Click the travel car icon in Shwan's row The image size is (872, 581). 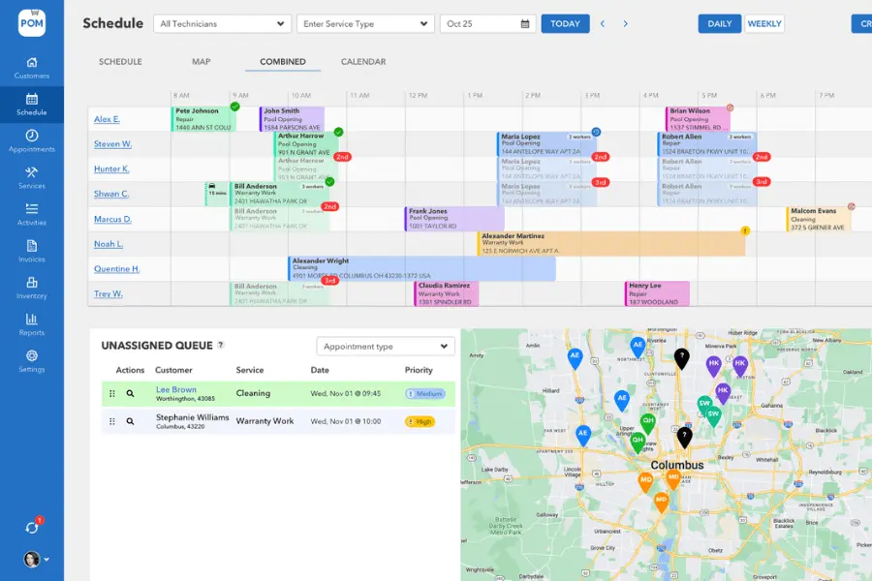click(x=212, y=186)
